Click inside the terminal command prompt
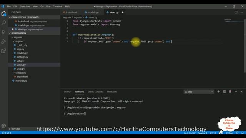The image size is (246, 138). click(85, 113)
